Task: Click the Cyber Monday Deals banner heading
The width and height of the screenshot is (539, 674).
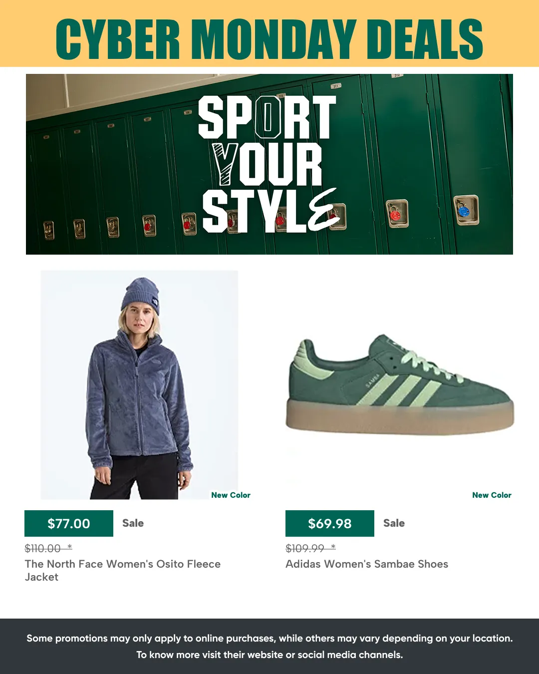Action: 269,39
